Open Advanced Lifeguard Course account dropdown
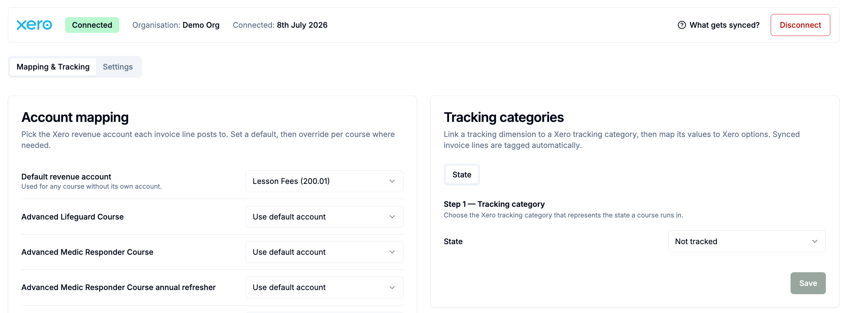Image resolution: width=844 pixels, height=313 pixels. point(324,217)
